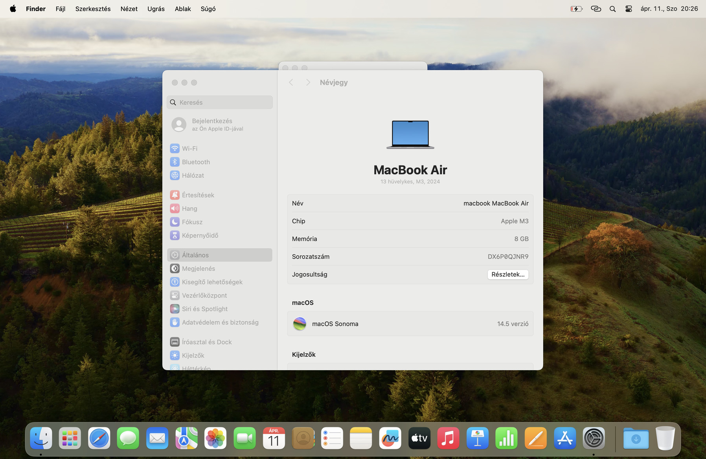Viewport: 706px width, 459px height.
Task: Go back with the left chevron
Action: point(291,83)
